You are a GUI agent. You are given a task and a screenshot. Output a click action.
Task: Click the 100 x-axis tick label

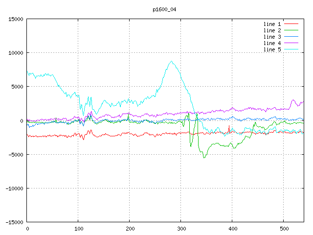tap(78, 228)
